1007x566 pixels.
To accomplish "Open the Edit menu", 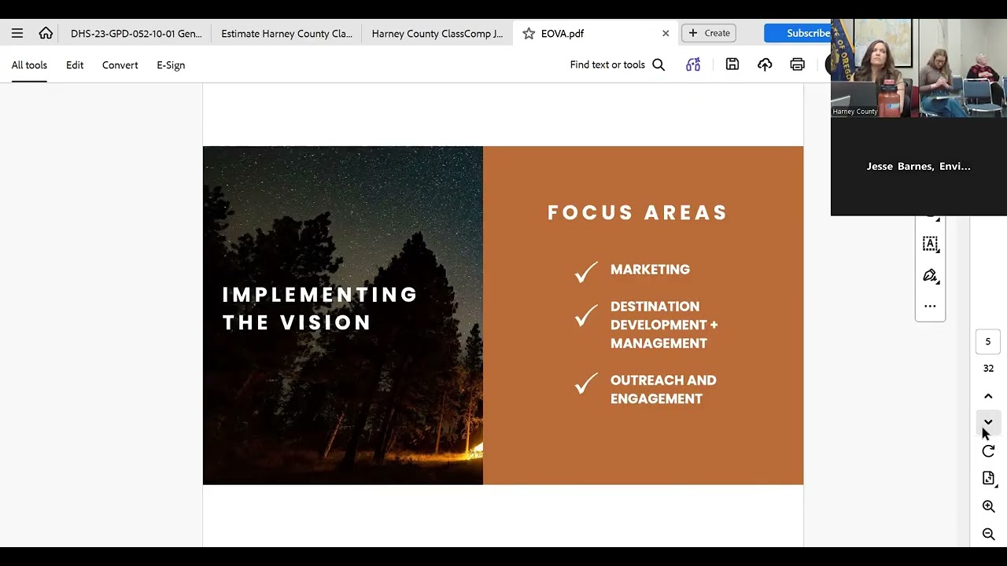I will 75,65.
